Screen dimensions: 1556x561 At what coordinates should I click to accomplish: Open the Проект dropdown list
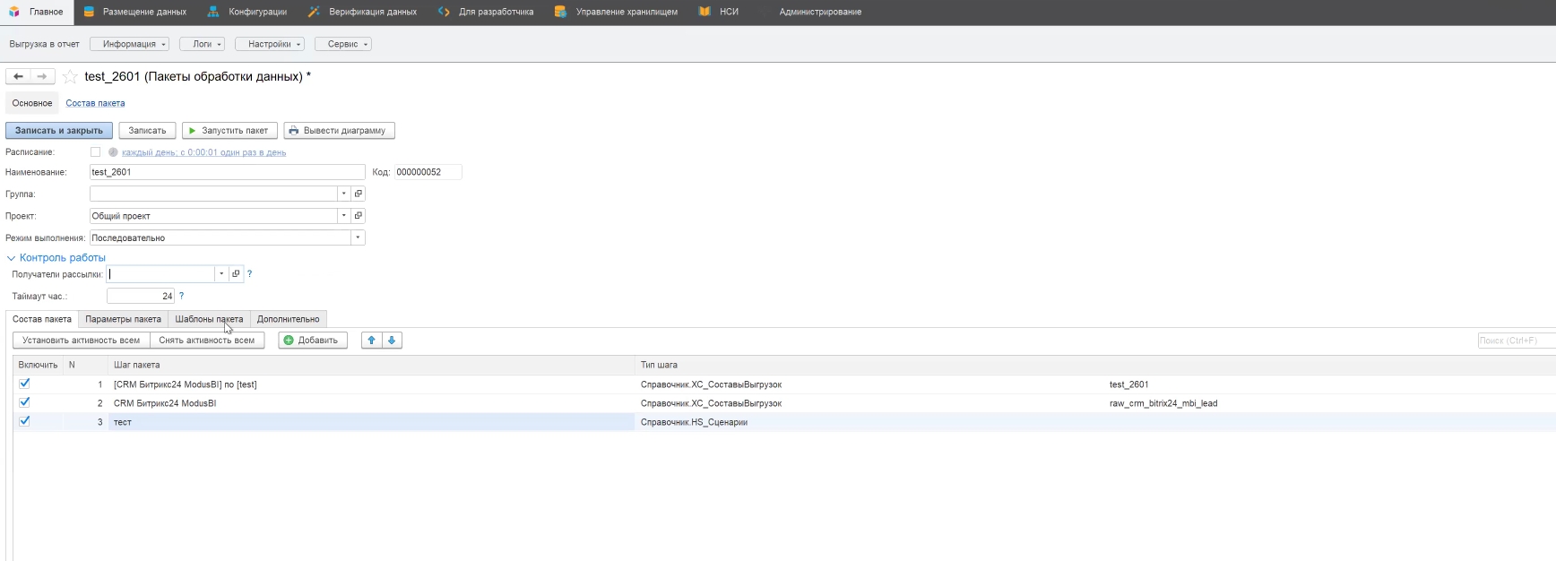[343, 216]
